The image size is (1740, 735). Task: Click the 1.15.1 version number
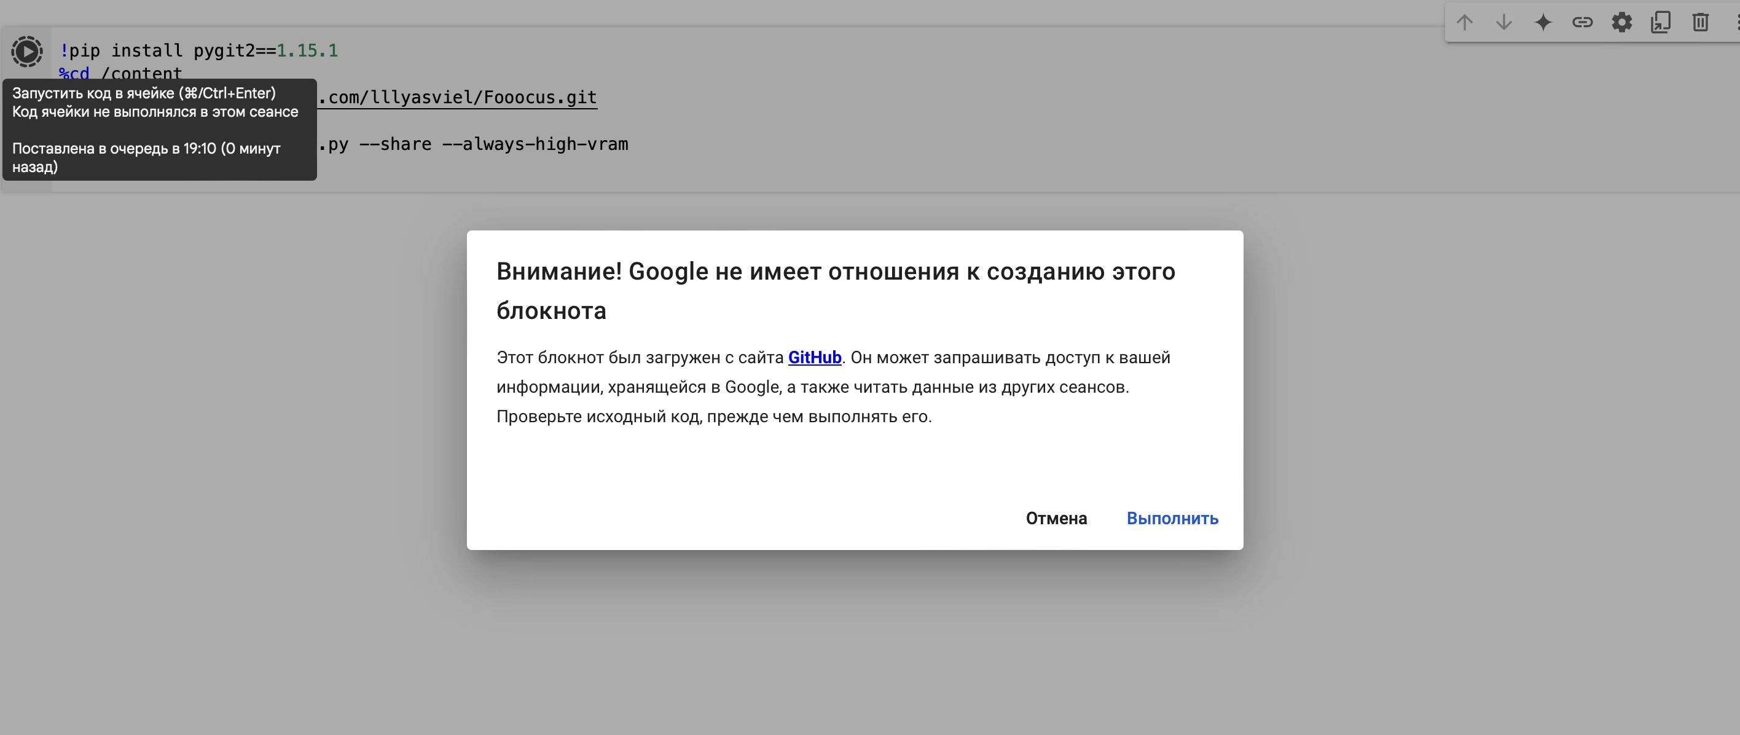[307, 50]
